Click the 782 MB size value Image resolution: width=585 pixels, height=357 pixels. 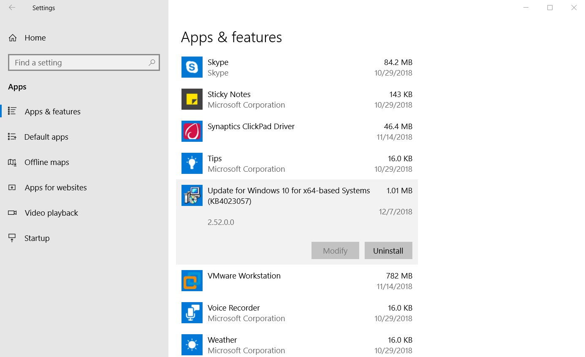pos(399,276)
